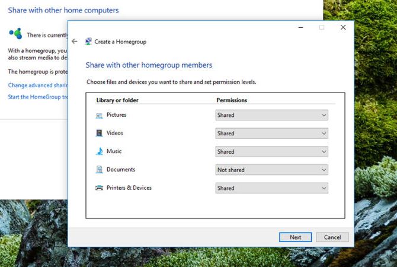Screen dimensions: 397x267
Task: Cancel the homegroup creation wizard
Action: coord(332,237)
